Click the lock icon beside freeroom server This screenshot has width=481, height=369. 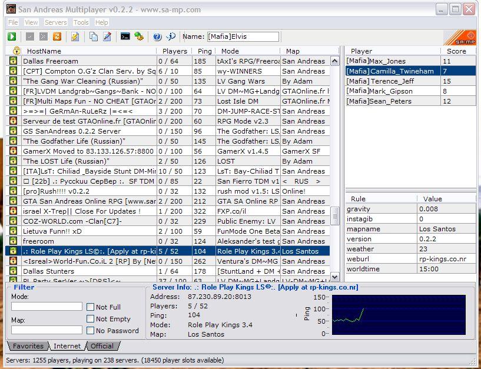coord(13,241)
